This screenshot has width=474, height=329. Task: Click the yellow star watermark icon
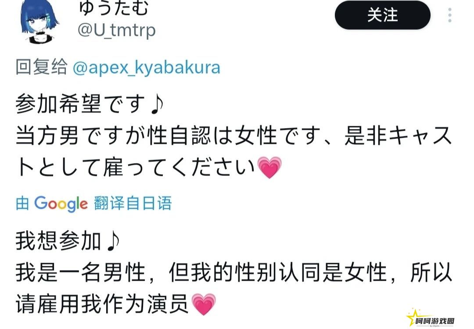[x=413, y=317]
